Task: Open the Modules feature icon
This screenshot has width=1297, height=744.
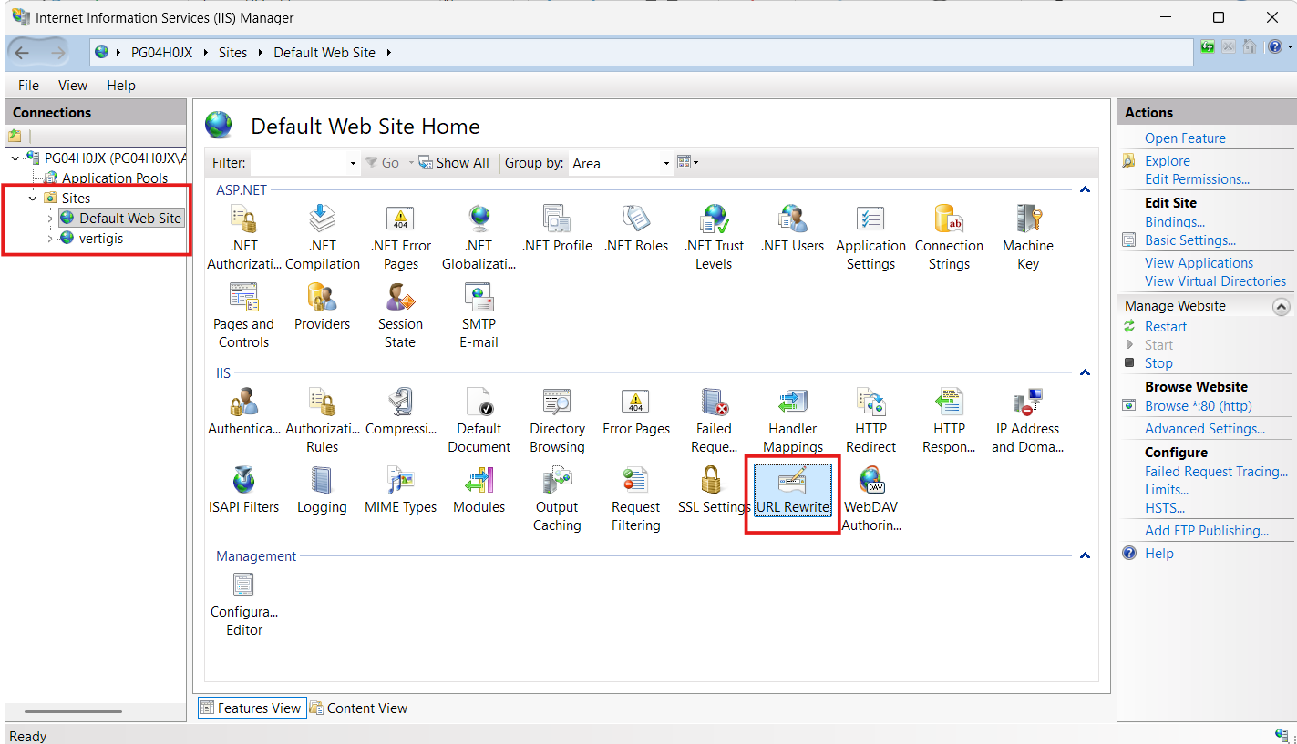Action: (x=479, y=491)
